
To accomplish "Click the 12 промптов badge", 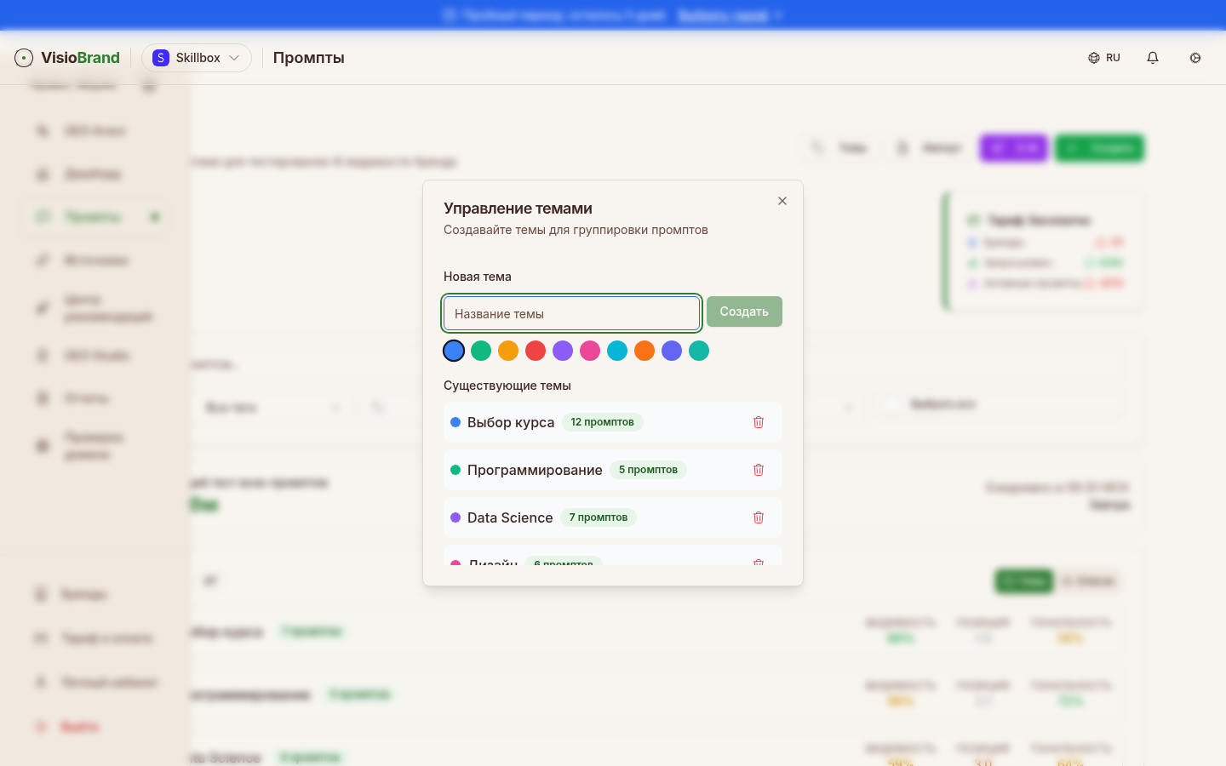I will (602, 422).
